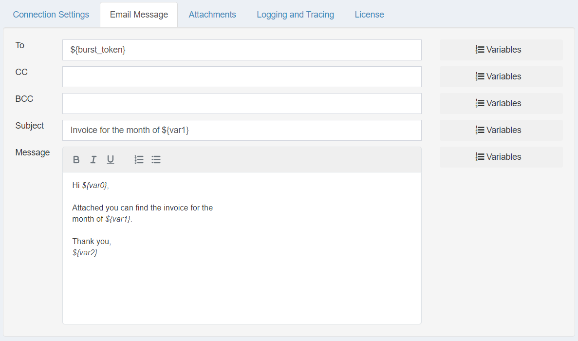Screen dimensions: 578x341
Task: Toggle underline formatting in message toolbar
Action: click(110, 160)
